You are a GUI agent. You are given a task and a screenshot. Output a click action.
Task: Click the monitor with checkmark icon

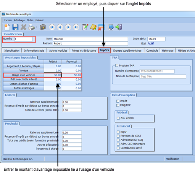click(111, 27)
